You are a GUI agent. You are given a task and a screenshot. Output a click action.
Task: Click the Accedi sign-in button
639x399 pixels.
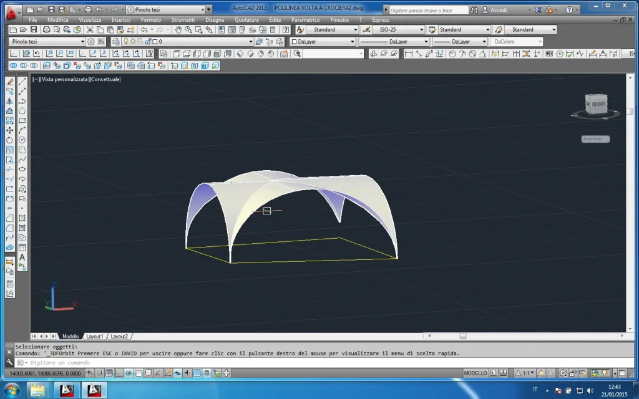tap(498, 10)
